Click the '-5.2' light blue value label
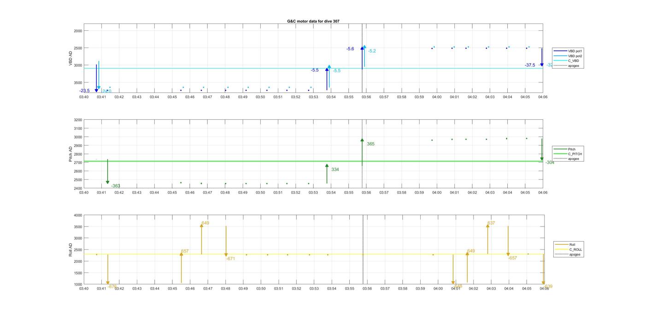645x319 pixels. [372, 51]
